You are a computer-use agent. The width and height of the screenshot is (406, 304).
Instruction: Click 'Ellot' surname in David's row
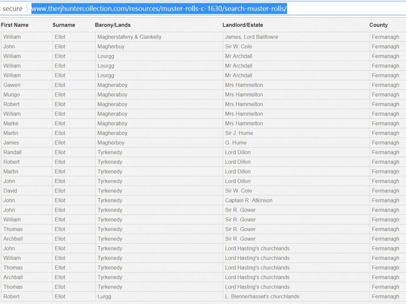[60, 191]
